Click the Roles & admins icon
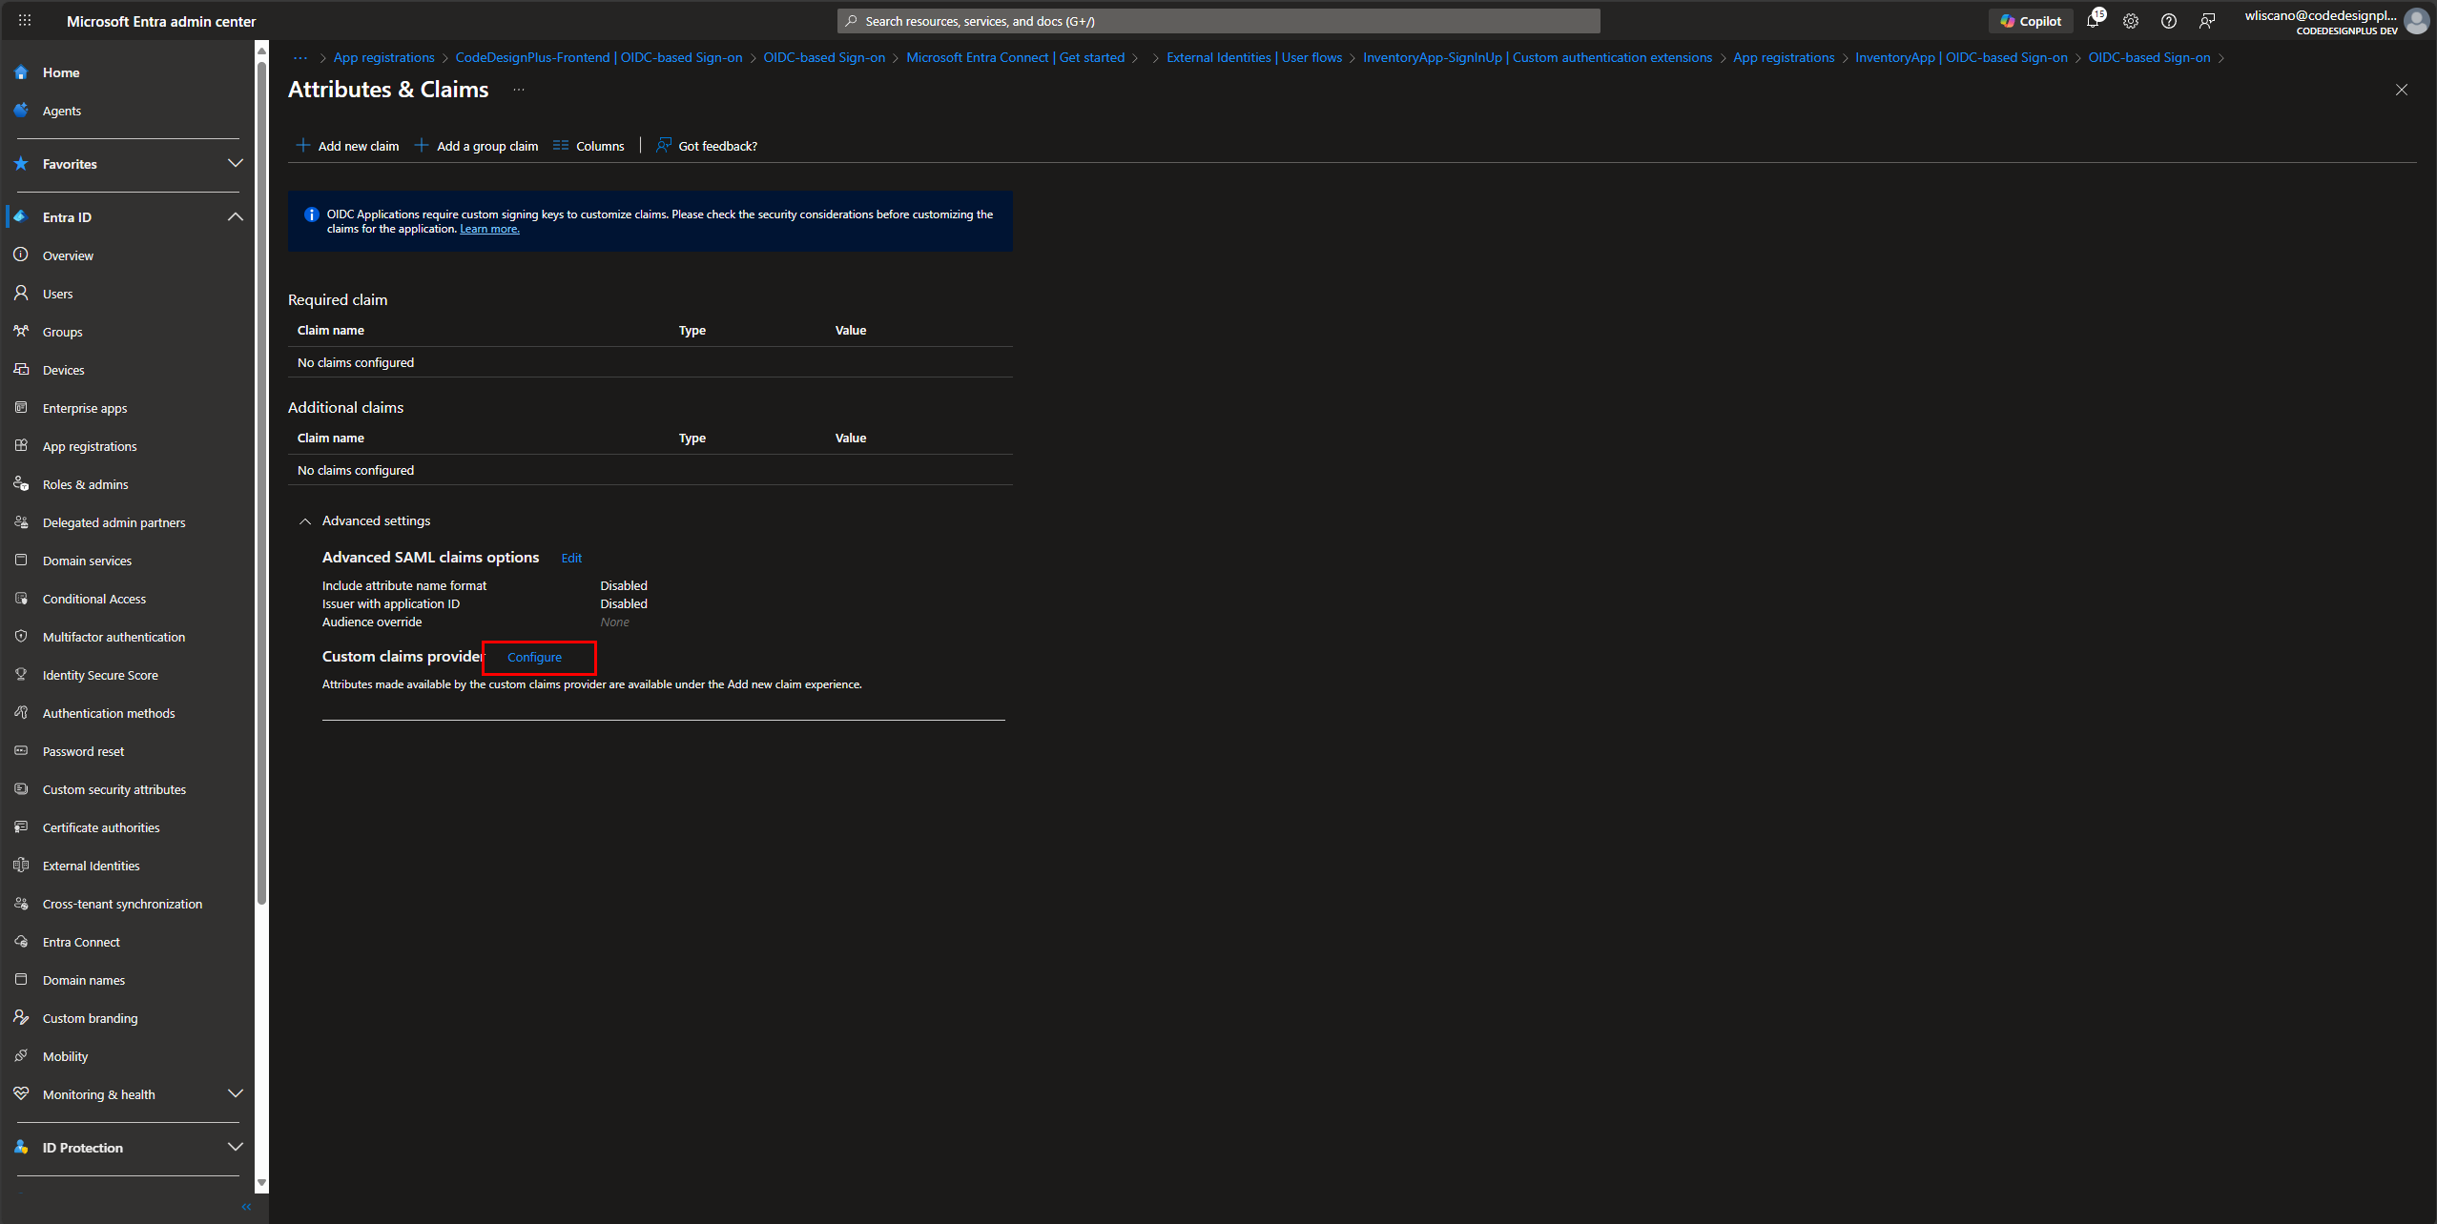This screenshot has width=2437, height=1224. (21, 483)
